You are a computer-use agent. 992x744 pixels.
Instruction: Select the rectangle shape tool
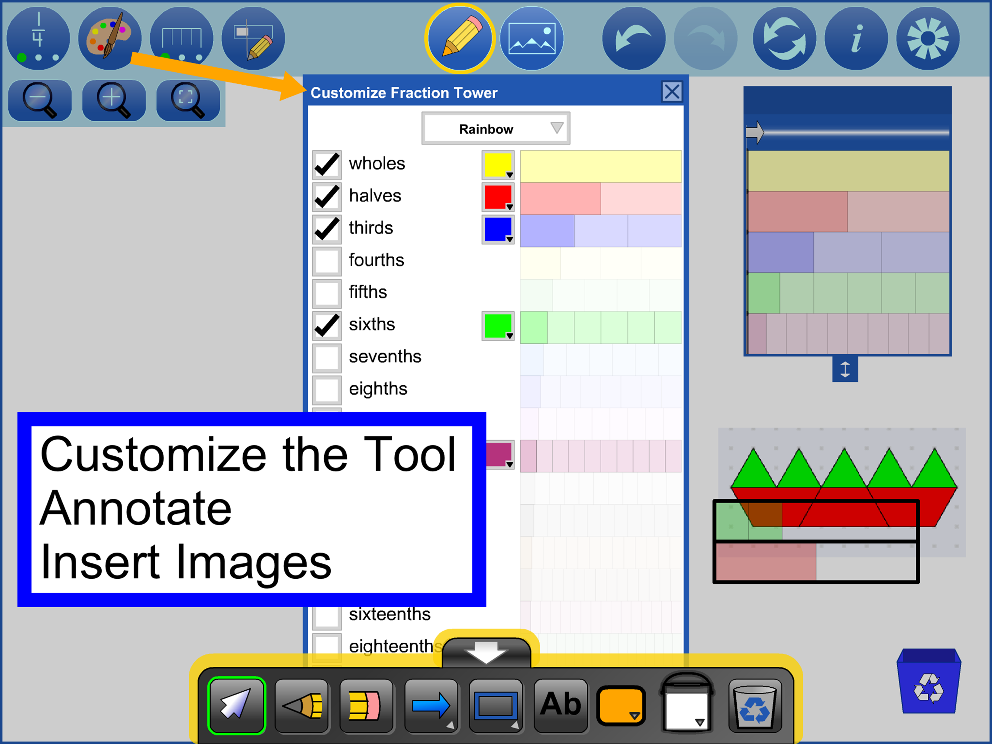[x=496, y=705]
